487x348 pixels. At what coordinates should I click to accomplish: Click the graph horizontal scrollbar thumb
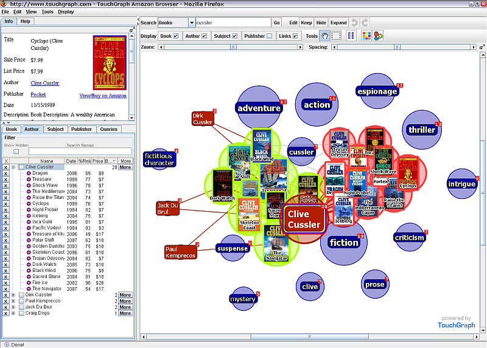pyautogui.click(x=310, y=336)
